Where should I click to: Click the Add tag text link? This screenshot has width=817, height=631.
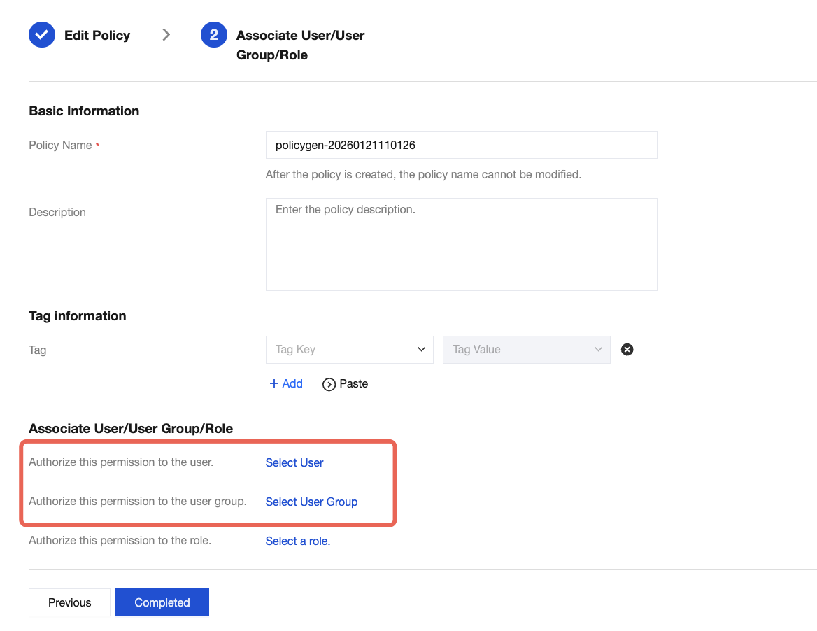click(x=292, y=384)
